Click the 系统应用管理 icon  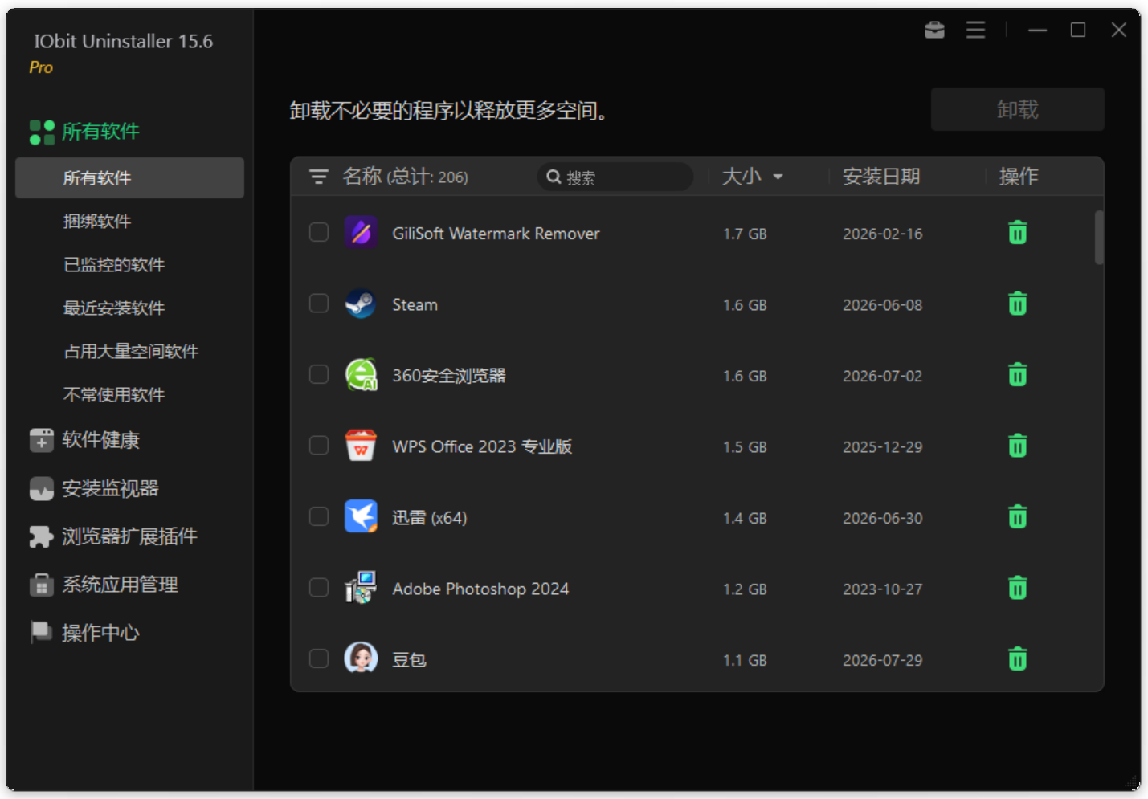(42, 585)
